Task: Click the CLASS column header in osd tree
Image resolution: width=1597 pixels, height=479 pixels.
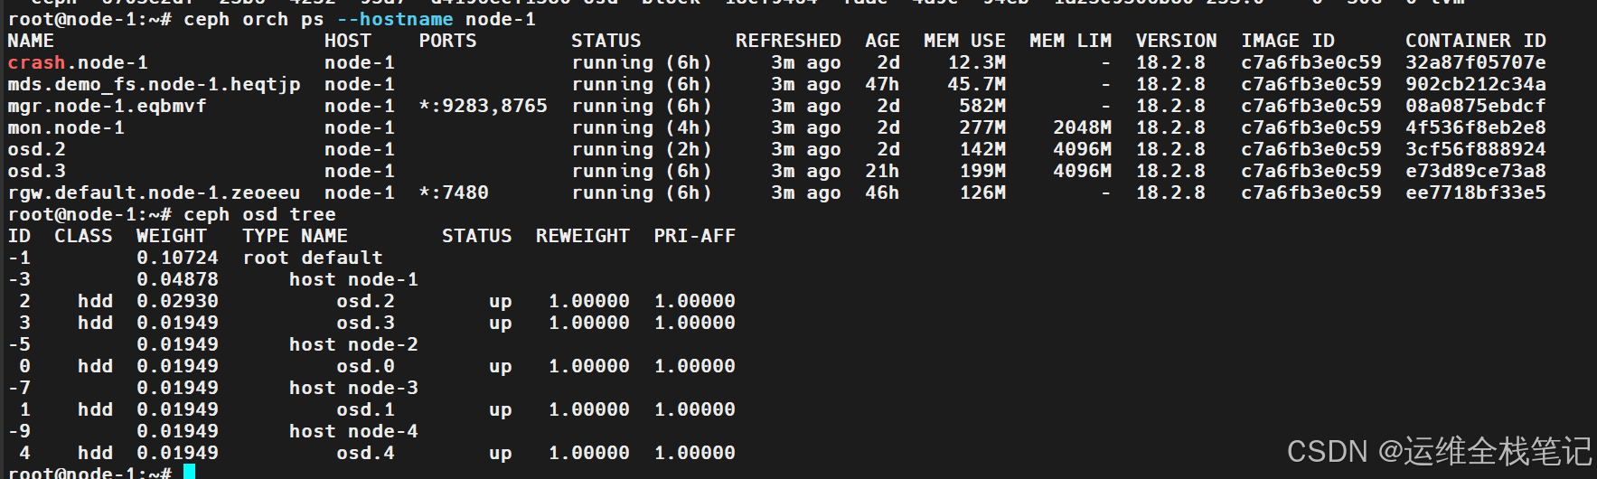Action: point(83,236)
